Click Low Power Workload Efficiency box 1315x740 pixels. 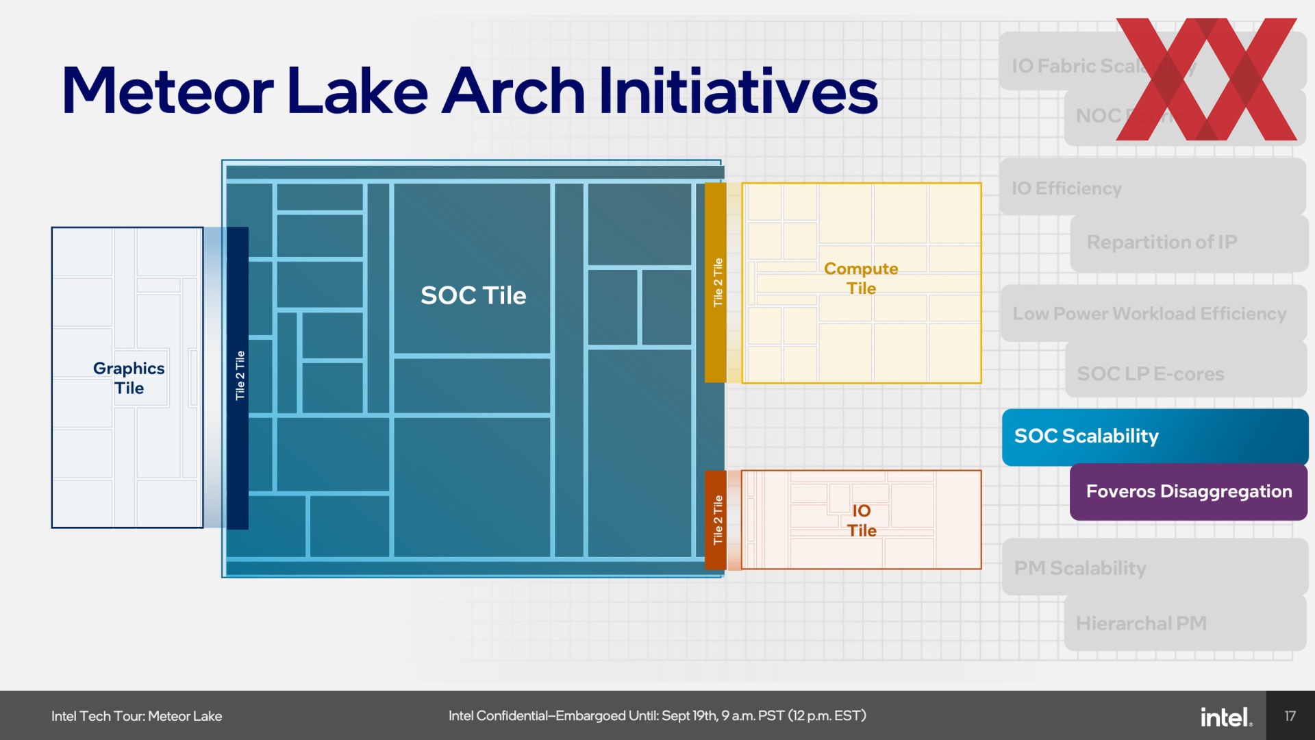[x=1153, y=314]
